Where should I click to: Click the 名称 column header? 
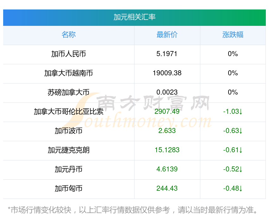[x=69, y=35]
